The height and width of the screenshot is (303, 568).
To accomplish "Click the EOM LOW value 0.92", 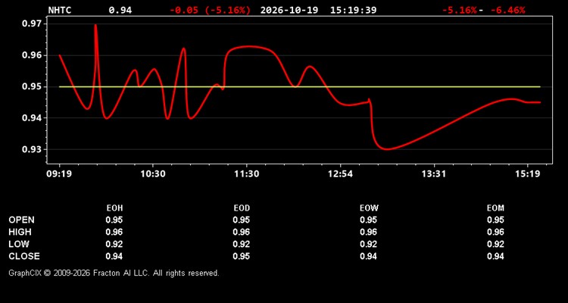I will click(x=495, y=244).
